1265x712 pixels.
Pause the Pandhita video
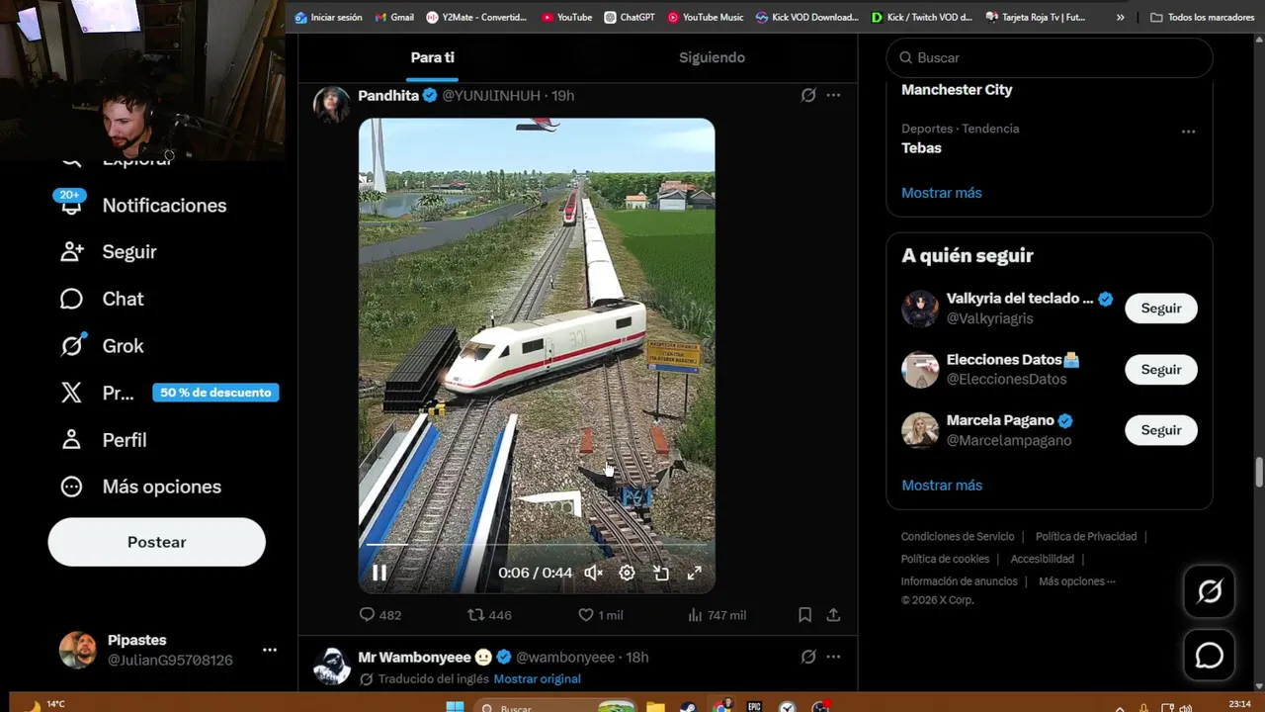pyautogui.click(x=379, y=573)
